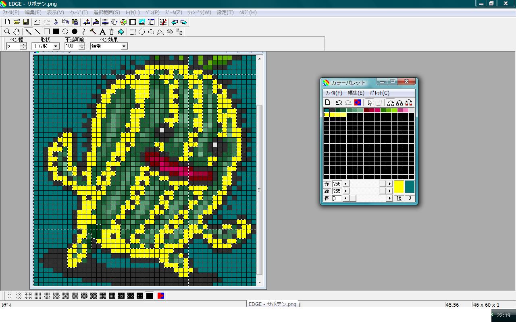Click the film strip animation icon

point(133,22)
